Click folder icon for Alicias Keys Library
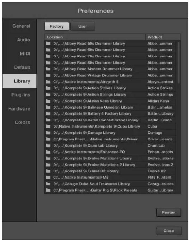189x240 pixels. click(x=48, y=101)
